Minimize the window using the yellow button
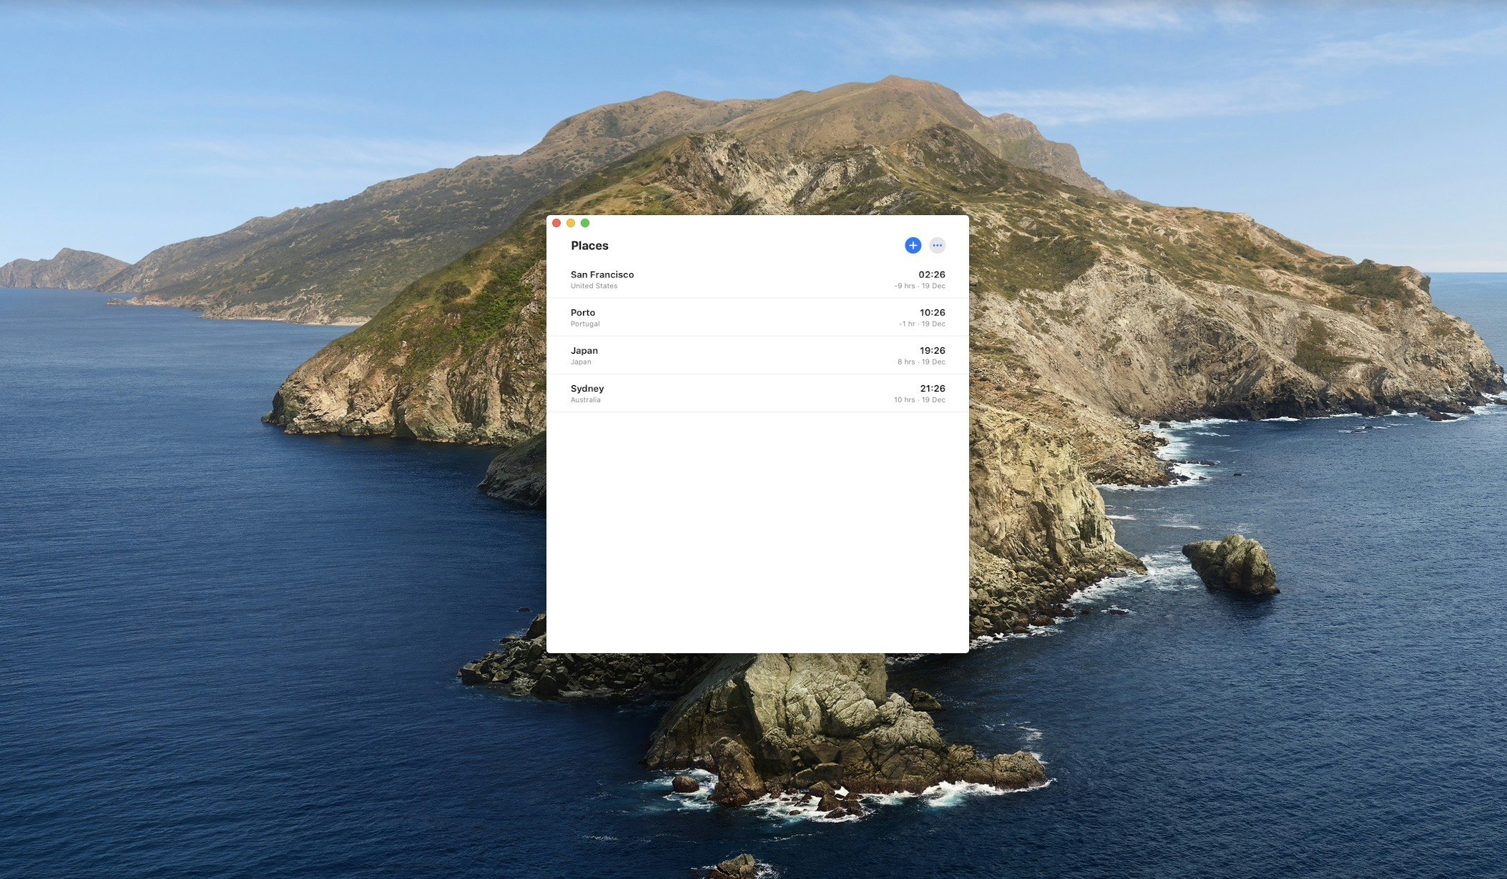This screenshot has height=879, width=1507. tap(571, 223)
